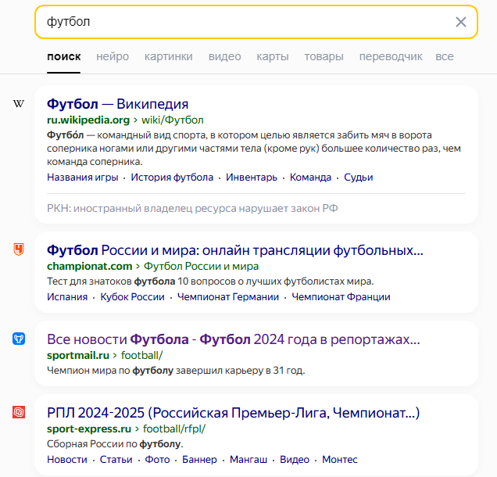The image size is (497, 477).
Task: Open the картинки tab
Action: tap(169, 56)
